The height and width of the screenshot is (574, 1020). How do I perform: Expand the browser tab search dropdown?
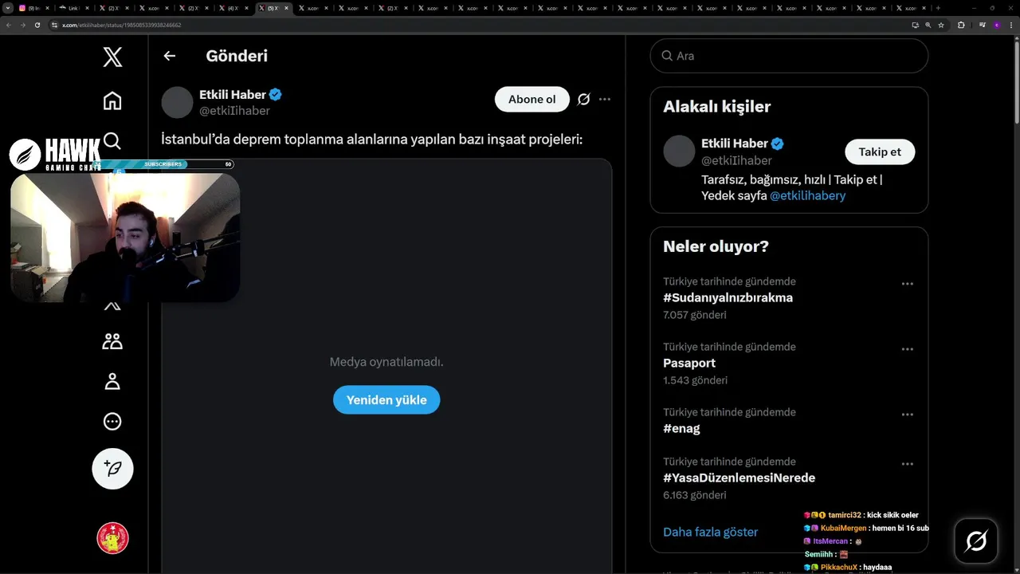(8, 8)
